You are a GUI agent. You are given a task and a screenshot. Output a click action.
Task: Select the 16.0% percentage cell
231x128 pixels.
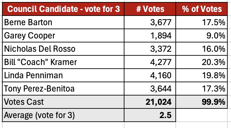coord(202,49)
